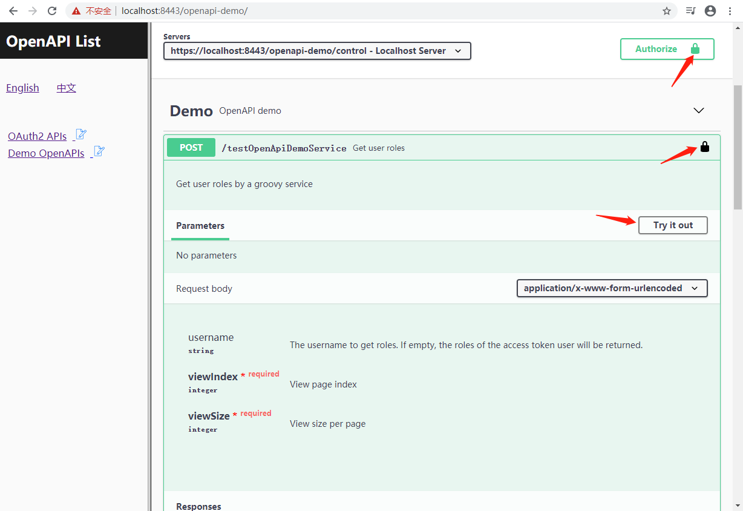
Task: Open the browser profile avatar icon
Action: [x=710, y=11]
